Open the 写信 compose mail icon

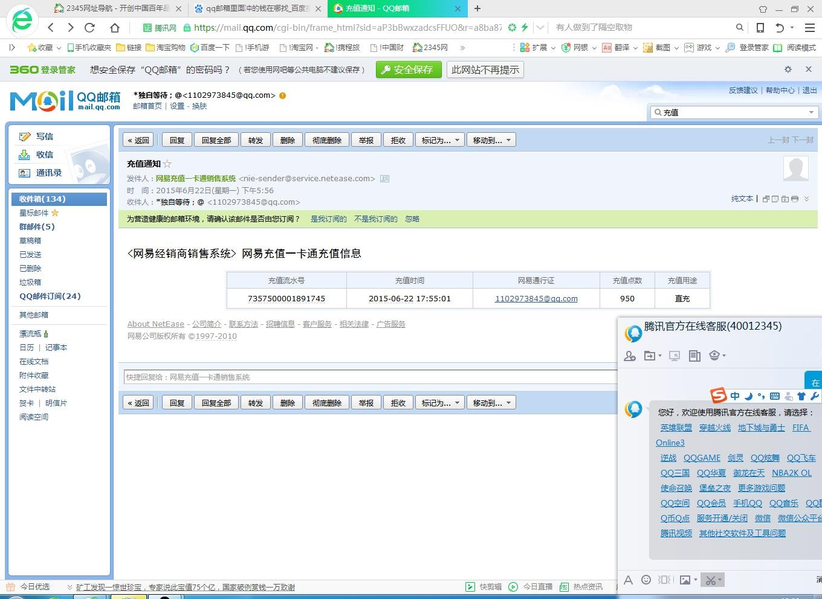(25, 136)
